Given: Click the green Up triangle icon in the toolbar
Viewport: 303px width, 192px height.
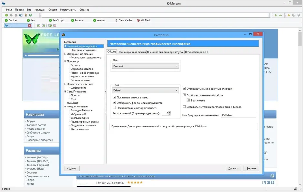Looking at the screenshot, I should (x=281, y=15).
